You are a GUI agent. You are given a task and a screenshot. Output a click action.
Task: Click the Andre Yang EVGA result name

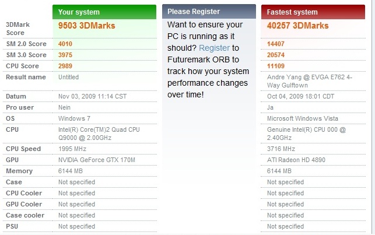tap(311, 81)
